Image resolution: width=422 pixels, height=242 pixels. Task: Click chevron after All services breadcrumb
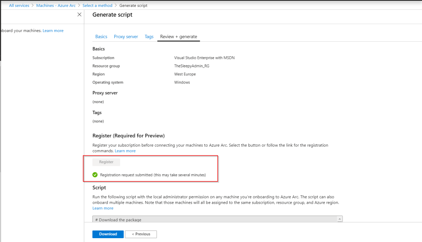click(33, 6)
